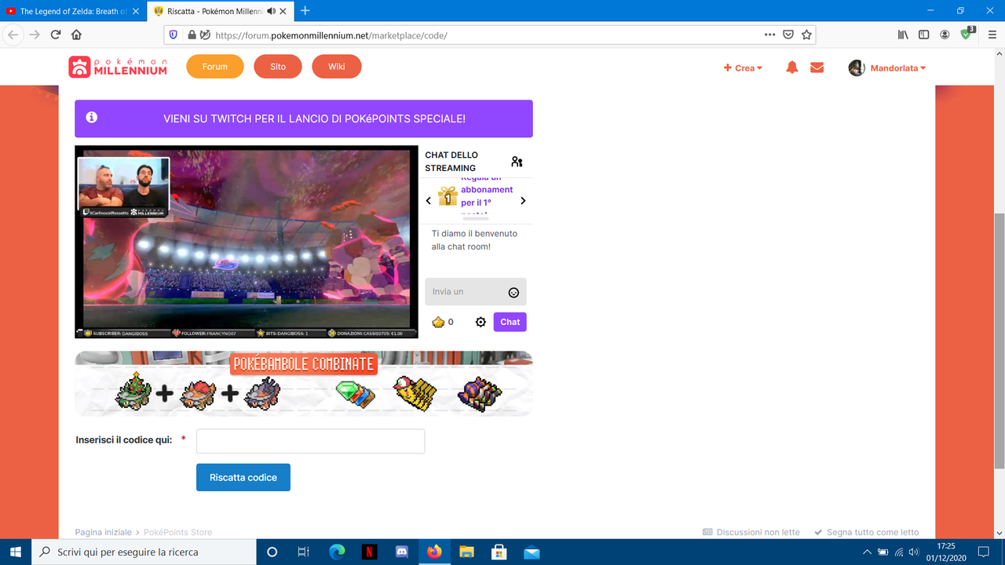Click the browser back arrow
The width and height of the screenshot is (1005, 565).
pos(13,35)
